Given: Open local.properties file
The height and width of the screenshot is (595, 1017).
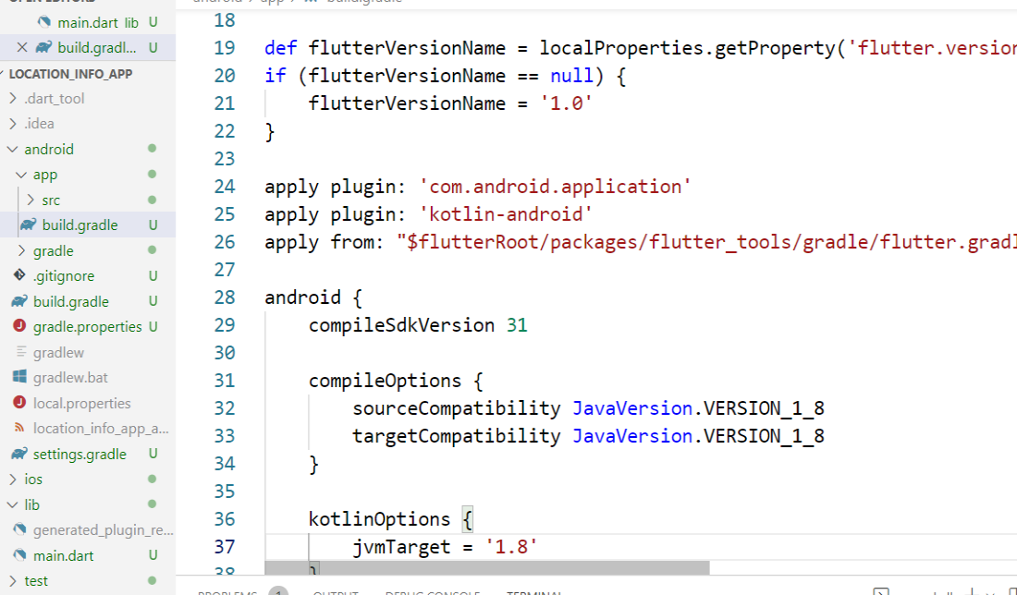Looking at the screenshot, I should 81,403.
